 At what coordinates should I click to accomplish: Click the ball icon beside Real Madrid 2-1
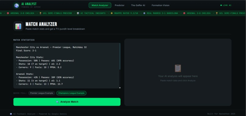[144, 13]
